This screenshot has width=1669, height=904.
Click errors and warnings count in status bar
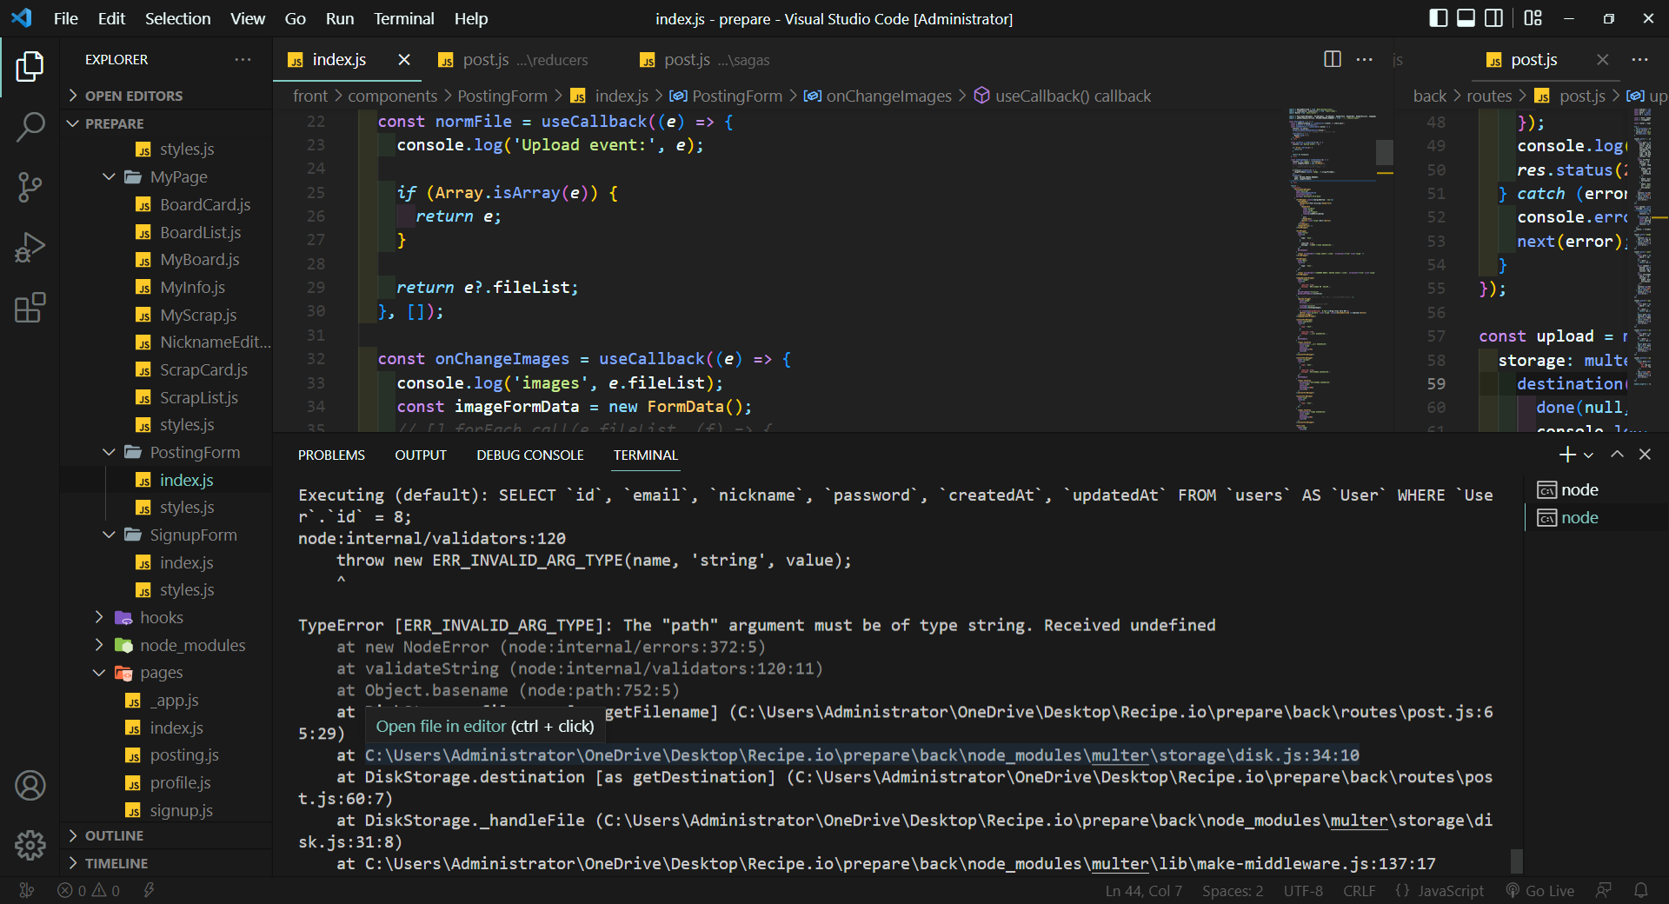(x=89, y=891)
